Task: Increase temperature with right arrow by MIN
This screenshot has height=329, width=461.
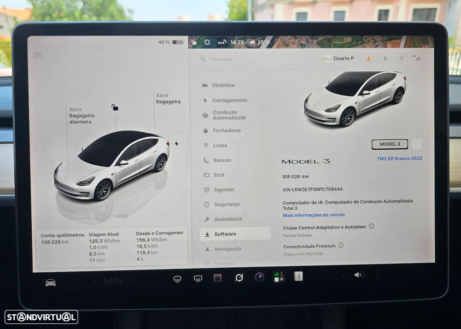Action: [130, 281]
